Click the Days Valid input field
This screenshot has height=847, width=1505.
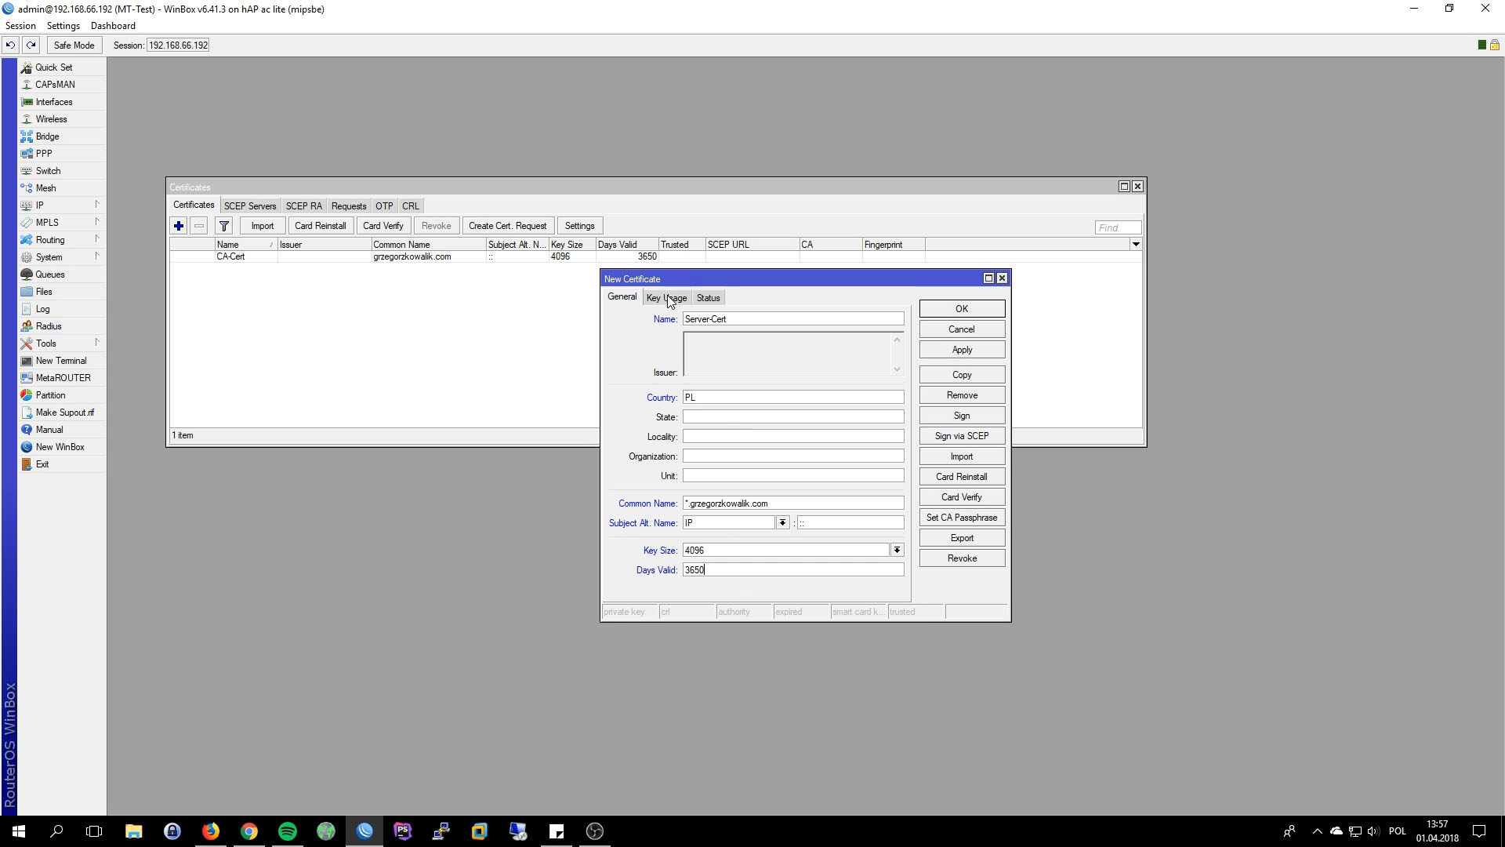pos(792,570)
